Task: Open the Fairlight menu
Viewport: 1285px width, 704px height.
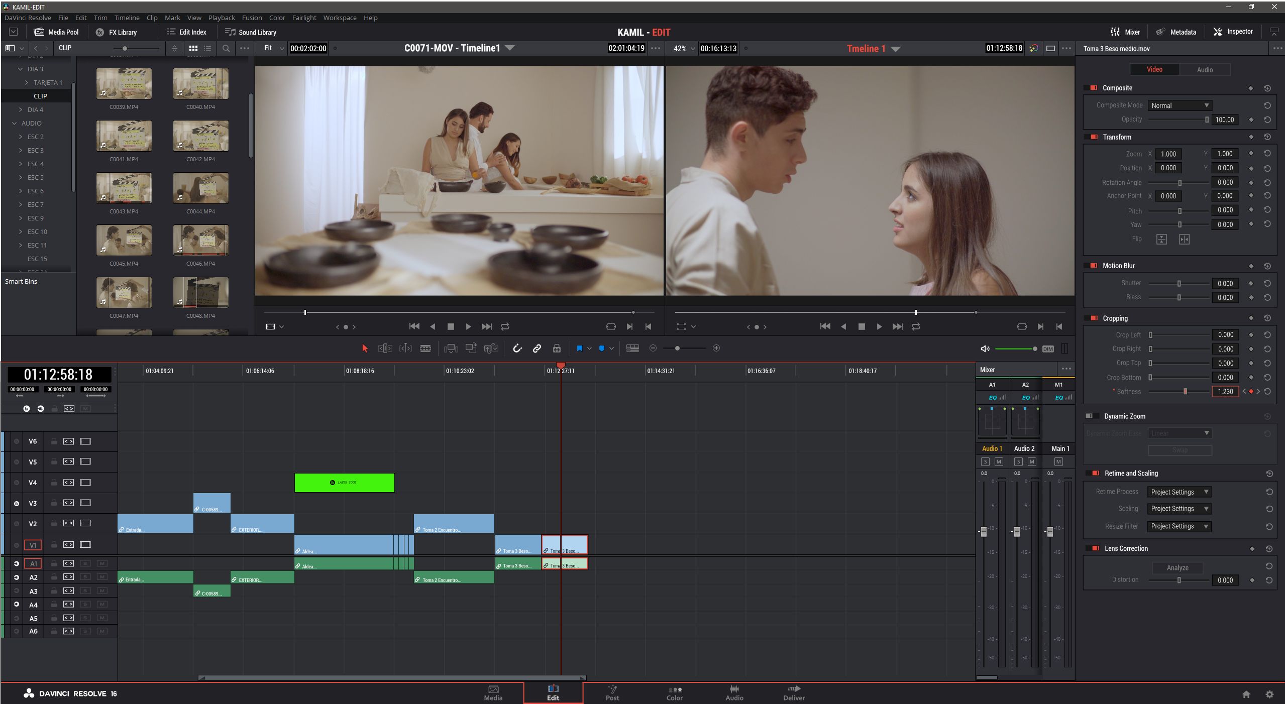Action: [304, 18]
